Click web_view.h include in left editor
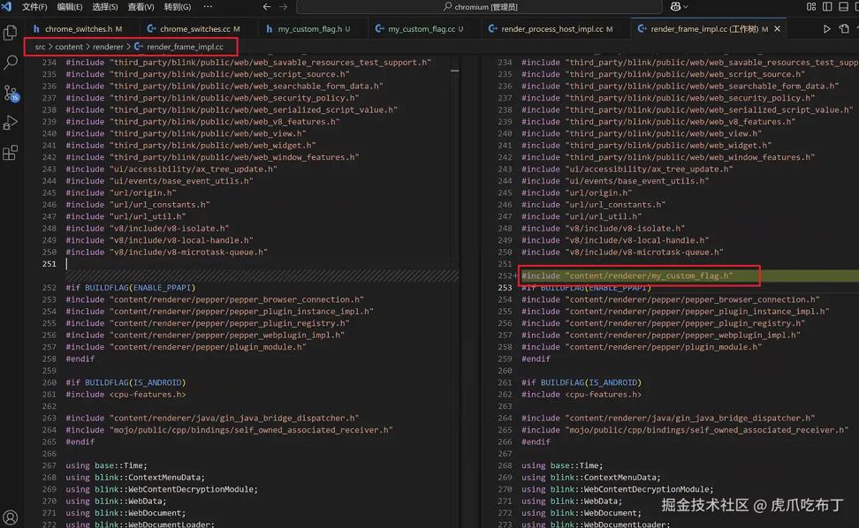Viewport: 859px width, 528px height. (x=186, y=133)
